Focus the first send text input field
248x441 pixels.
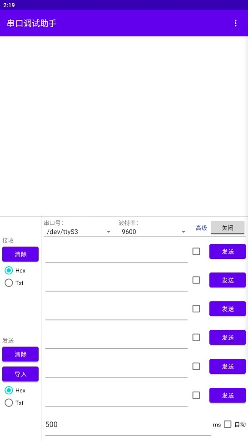pyautogui.click(x=116, y=252)
